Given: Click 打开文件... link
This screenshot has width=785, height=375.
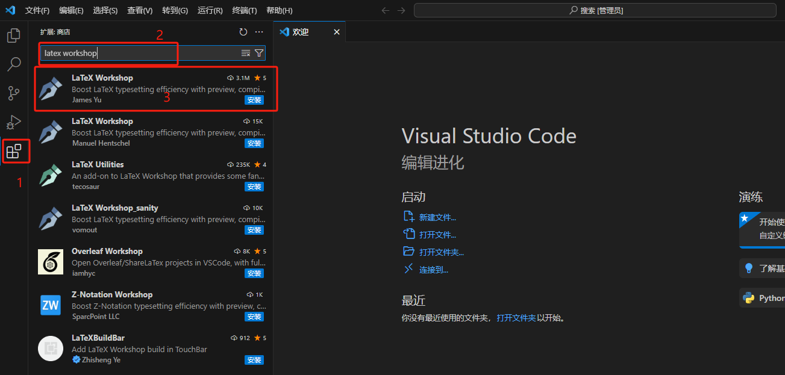Looking at the screenshot, I should 437,235.
